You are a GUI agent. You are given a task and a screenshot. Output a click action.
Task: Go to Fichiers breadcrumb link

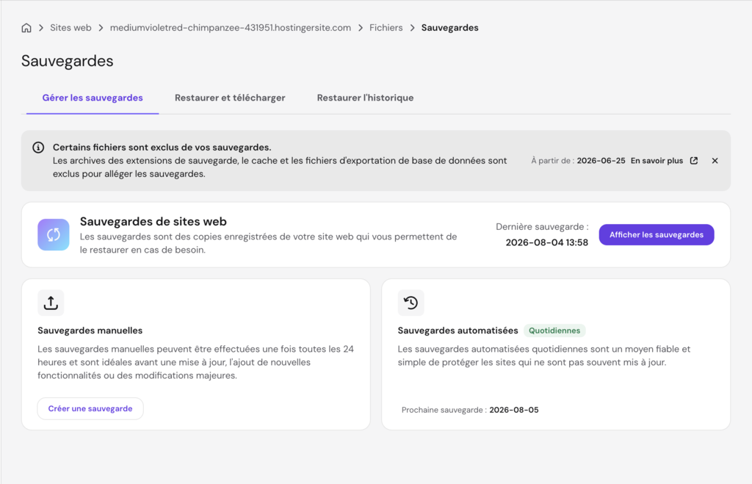(386, 28)
